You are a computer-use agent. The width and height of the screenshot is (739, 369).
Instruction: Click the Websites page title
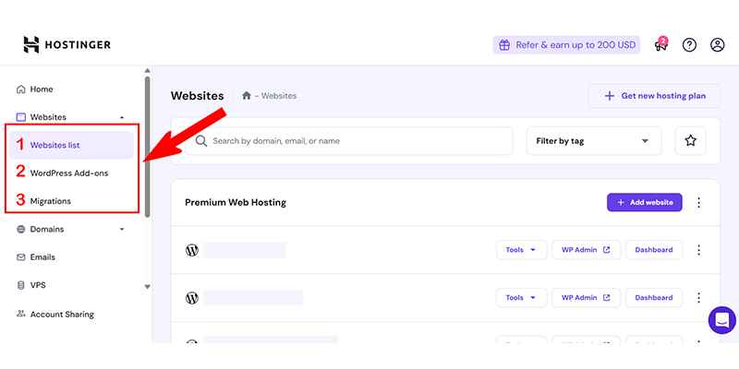(197, 96)
